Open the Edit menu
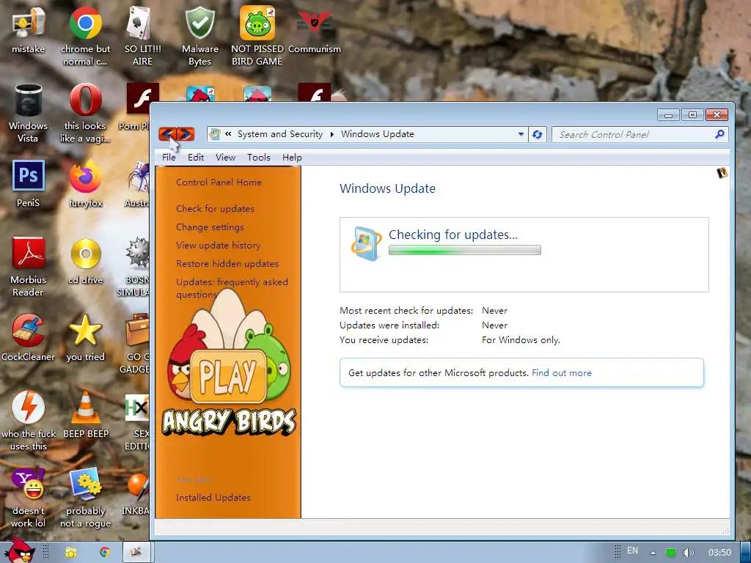Screen dimensions: 751x563 pos(195,158)
